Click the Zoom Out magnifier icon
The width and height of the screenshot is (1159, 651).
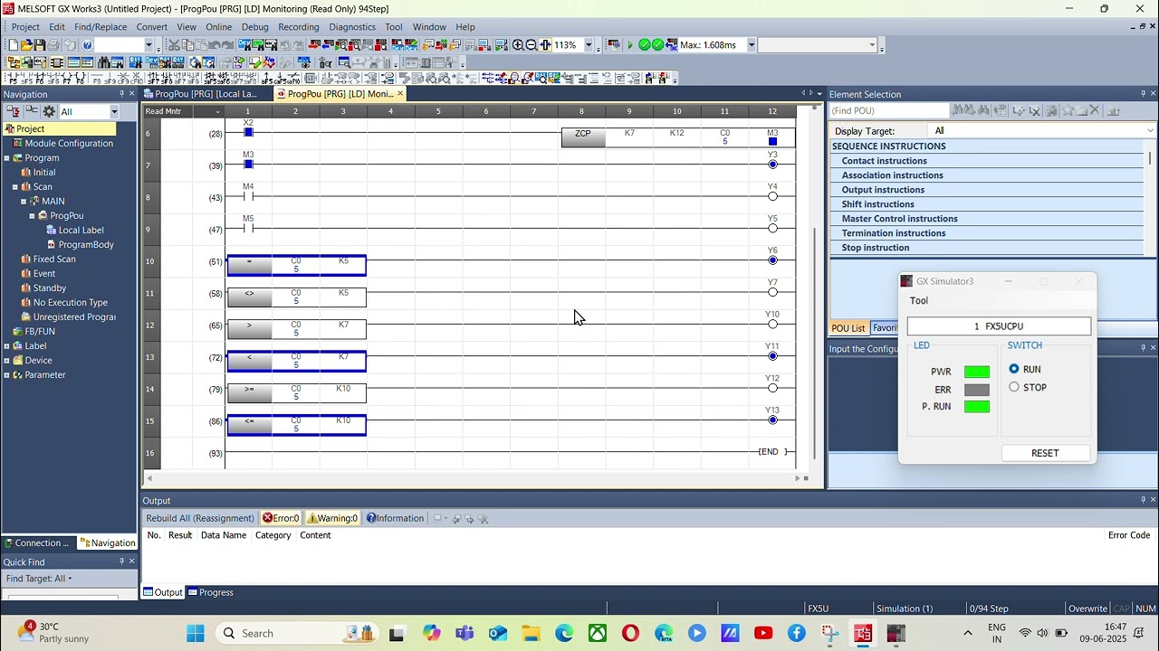click(532, 45)
